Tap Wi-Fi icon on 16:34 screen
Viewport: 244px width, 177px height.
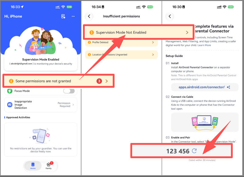(144, 7)
